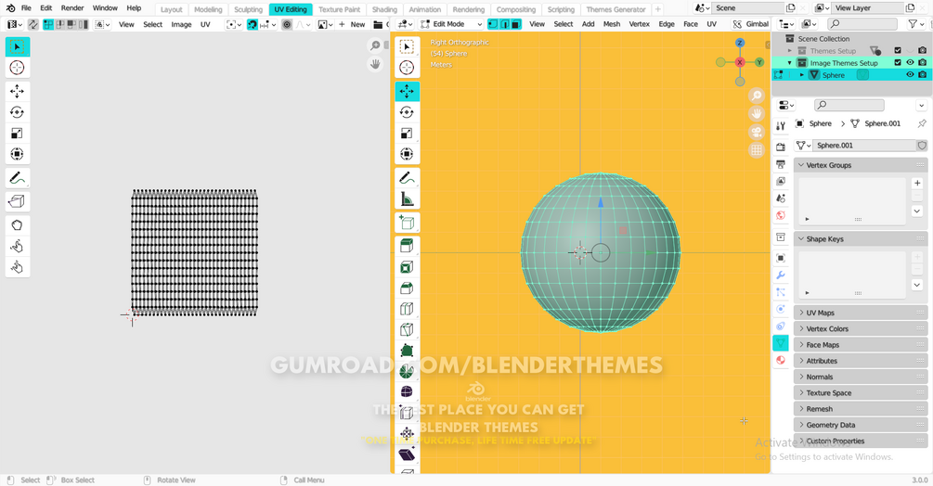Expand the Vertex Colors panel
Image resolution: width=933 pixels, height=486 pixels.
tap(861, 328)
